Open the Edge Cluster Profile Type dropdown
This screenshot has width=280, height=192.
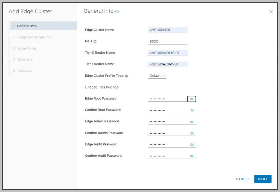click(x=157, y=76)
